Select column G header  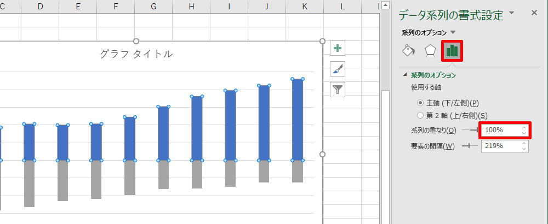pyautogui.click(x=153, y=6)
